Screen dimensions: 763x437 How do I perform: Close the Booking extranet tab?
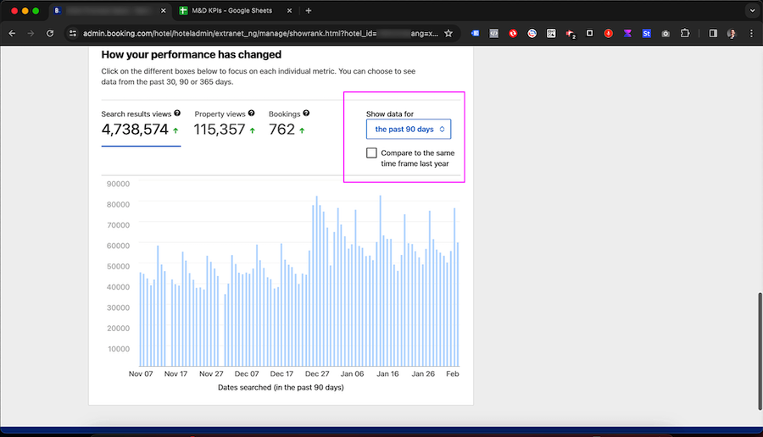[163, 11]
